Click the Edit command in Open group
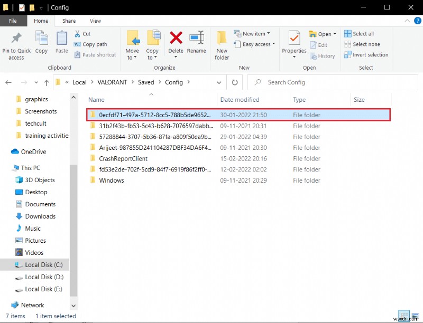 319,45
